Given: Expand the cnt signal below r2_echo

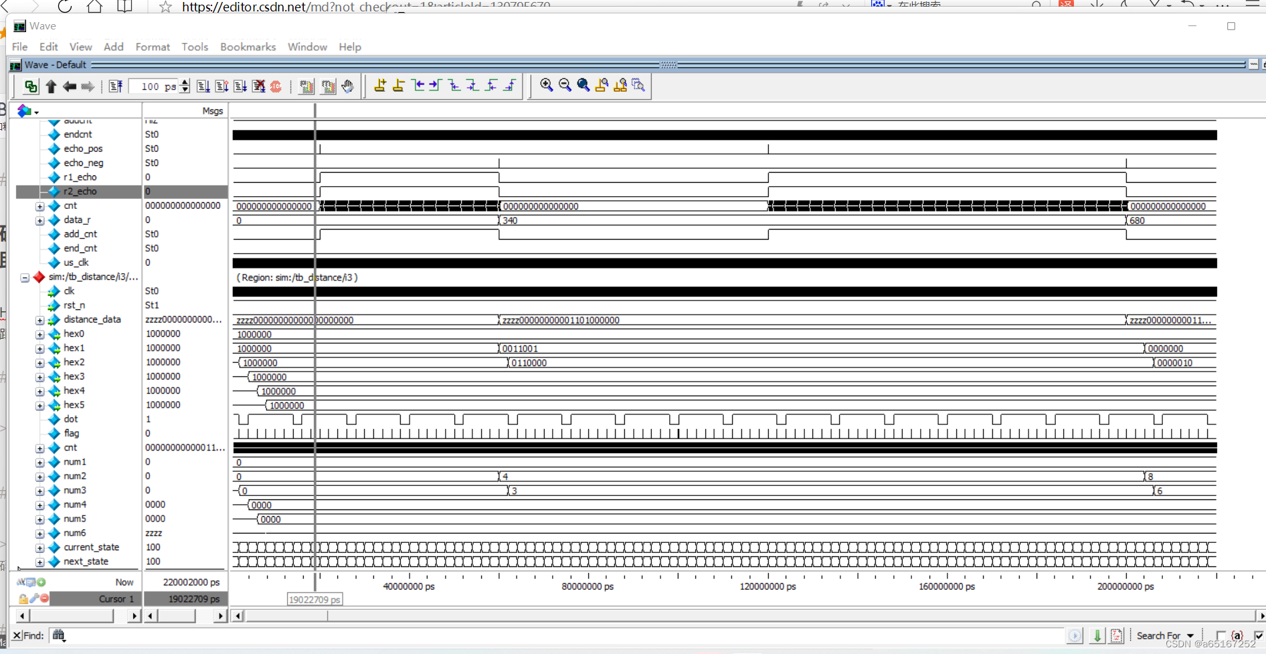Looking at the screenshot, I should pyautogui.click(x=39, y=206).
